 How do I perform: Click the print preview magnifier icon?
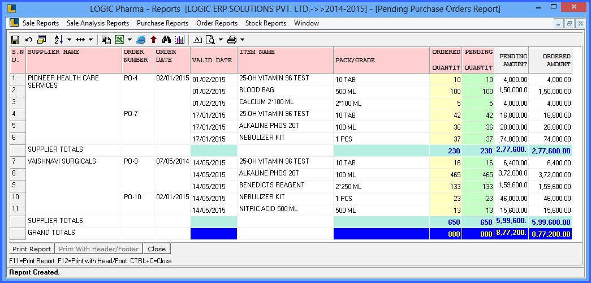point(210,39)
